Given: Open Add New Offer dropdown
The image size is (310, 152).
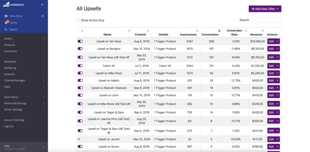Looking at the screenshot, I should pos(265,9).
